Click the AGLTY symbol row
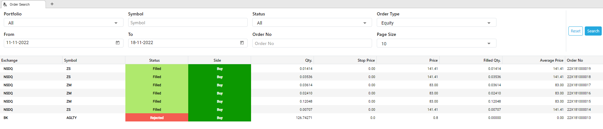 301,118
